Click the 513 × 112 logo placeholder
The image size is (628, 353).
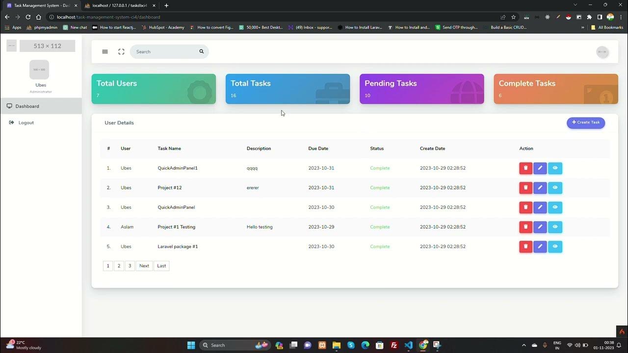(x=47, y=46)
